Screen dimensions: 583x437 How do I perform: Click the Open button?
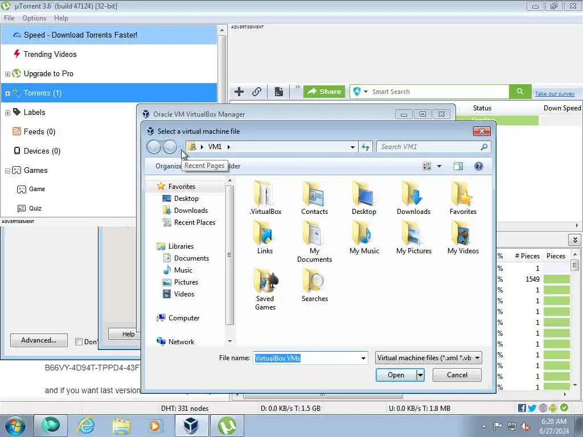(x=396, y=375)
